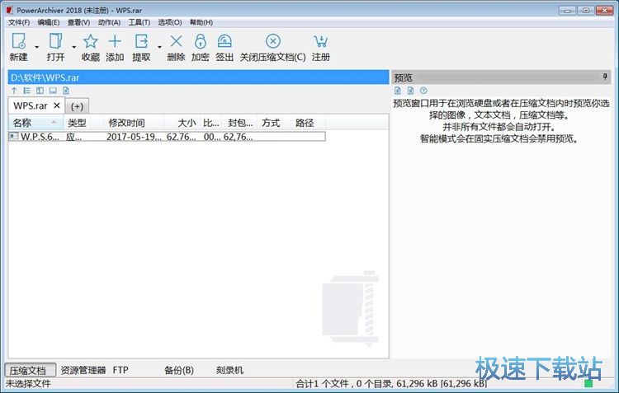Screen dimensions: 619x393
Task: Sort by the 大小 column header
Action: (x=182, y=123)
